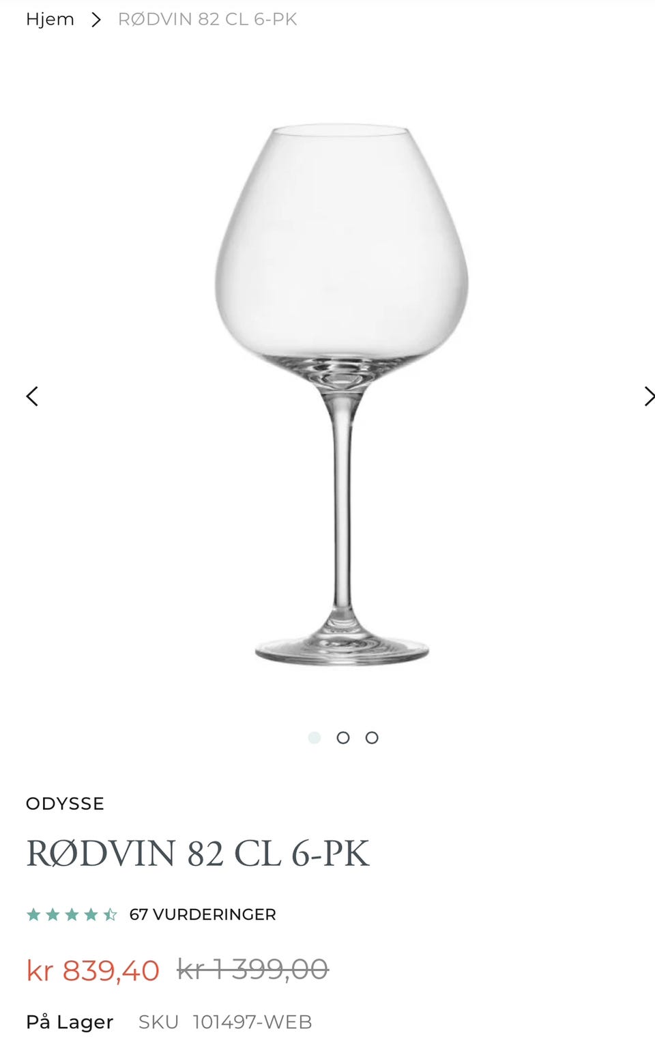Select the first carousel dot indicator
Image resolution: width=655 pixels, height=1044 pixels.
(x=315, y=738)
